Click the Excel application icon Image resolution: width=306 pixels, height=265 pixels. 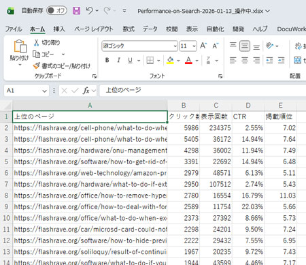[x=10, y=11]
